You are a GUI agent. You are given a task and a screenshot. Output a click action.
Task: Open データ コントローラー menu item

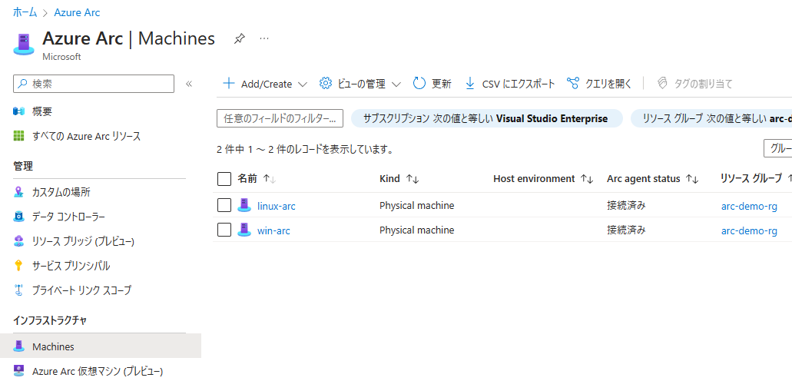point(68,217)
